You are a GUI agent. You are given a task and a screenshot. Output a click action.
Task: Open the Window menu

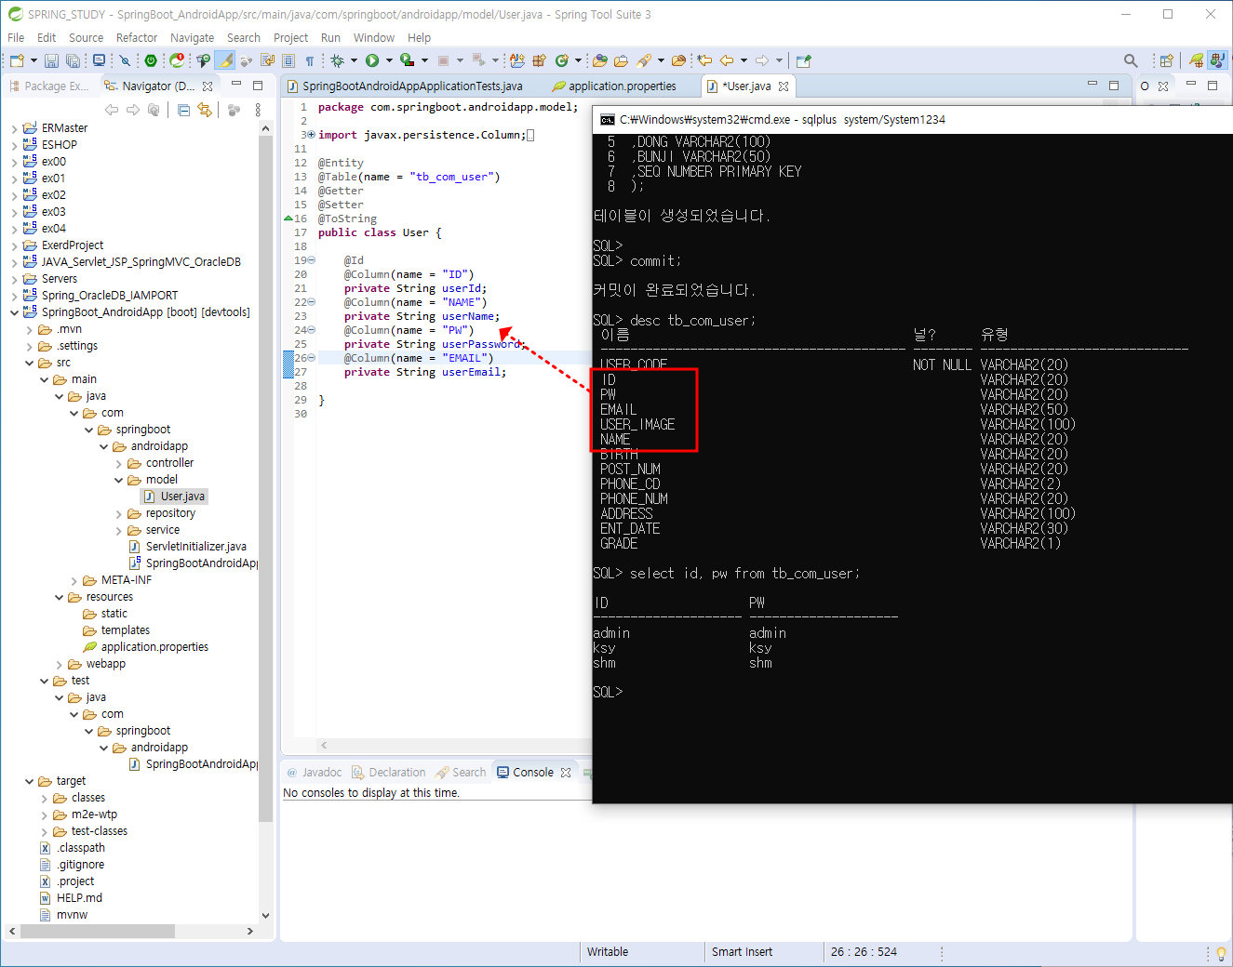tap(374, 37)
